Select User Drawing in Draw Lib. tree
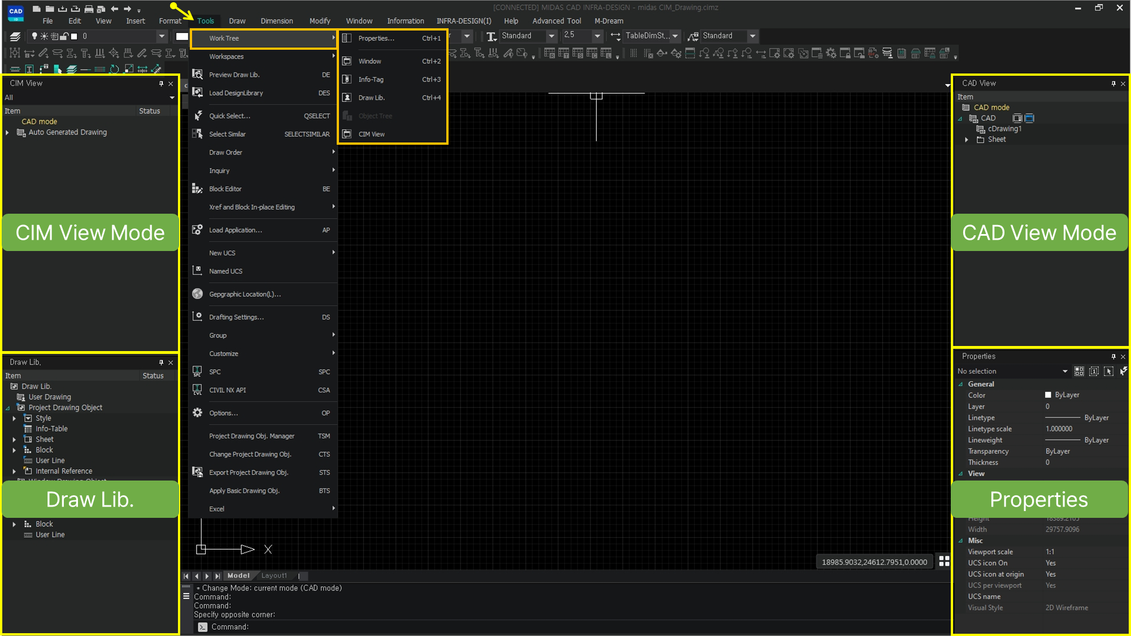This screenshot has width=1131, height=636. (x=50, y=397)
